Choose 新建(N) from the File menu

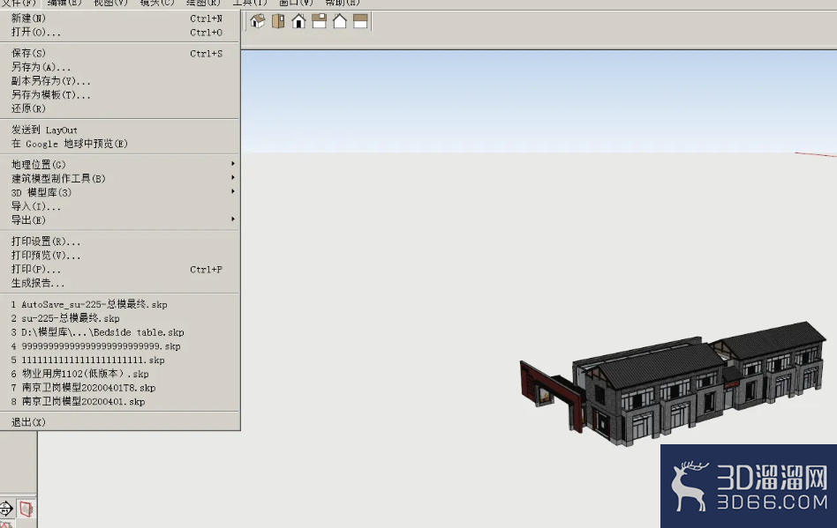click(x=119, y=19)
